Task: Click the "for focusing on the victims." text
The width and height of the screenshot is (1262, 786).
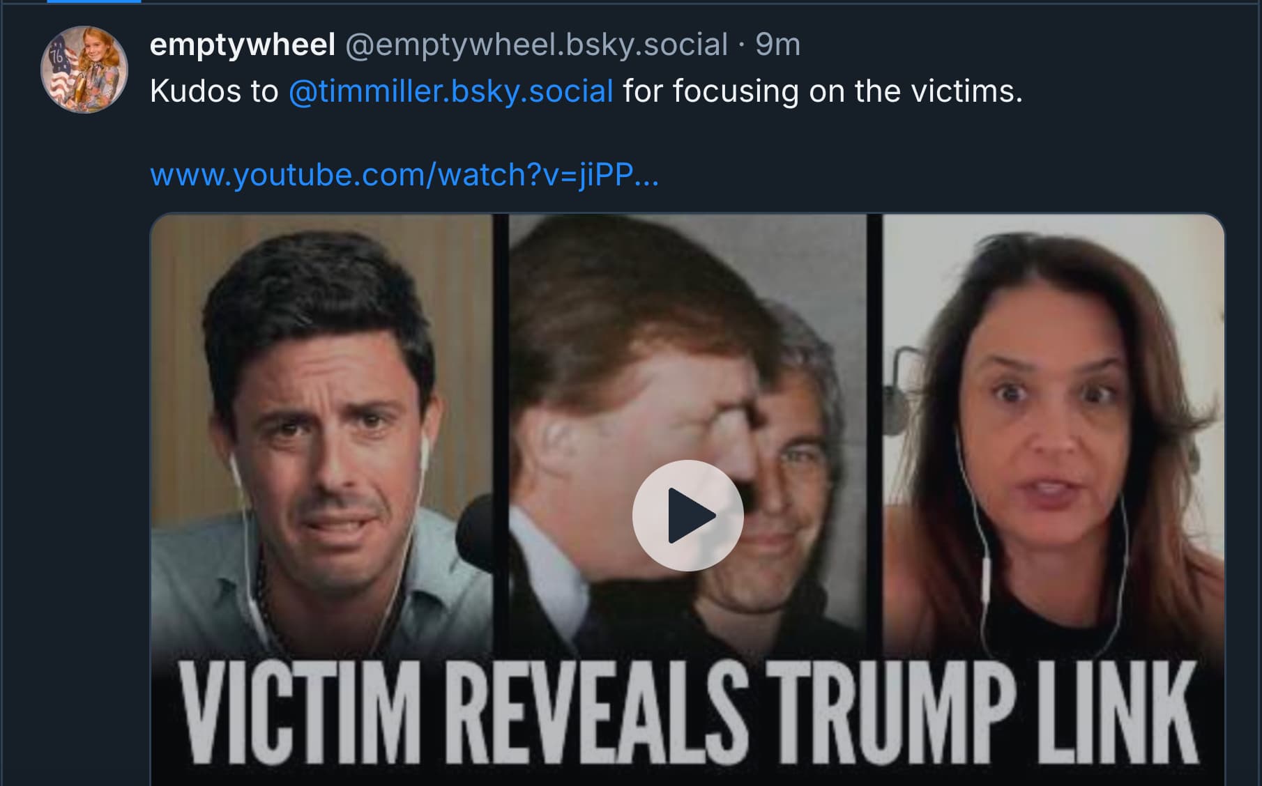Action: click(x=823, y=91)
